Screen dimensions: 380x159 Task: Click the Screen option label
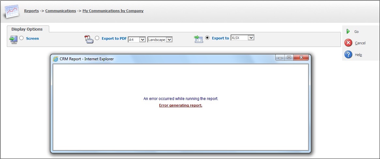point(33,38)
